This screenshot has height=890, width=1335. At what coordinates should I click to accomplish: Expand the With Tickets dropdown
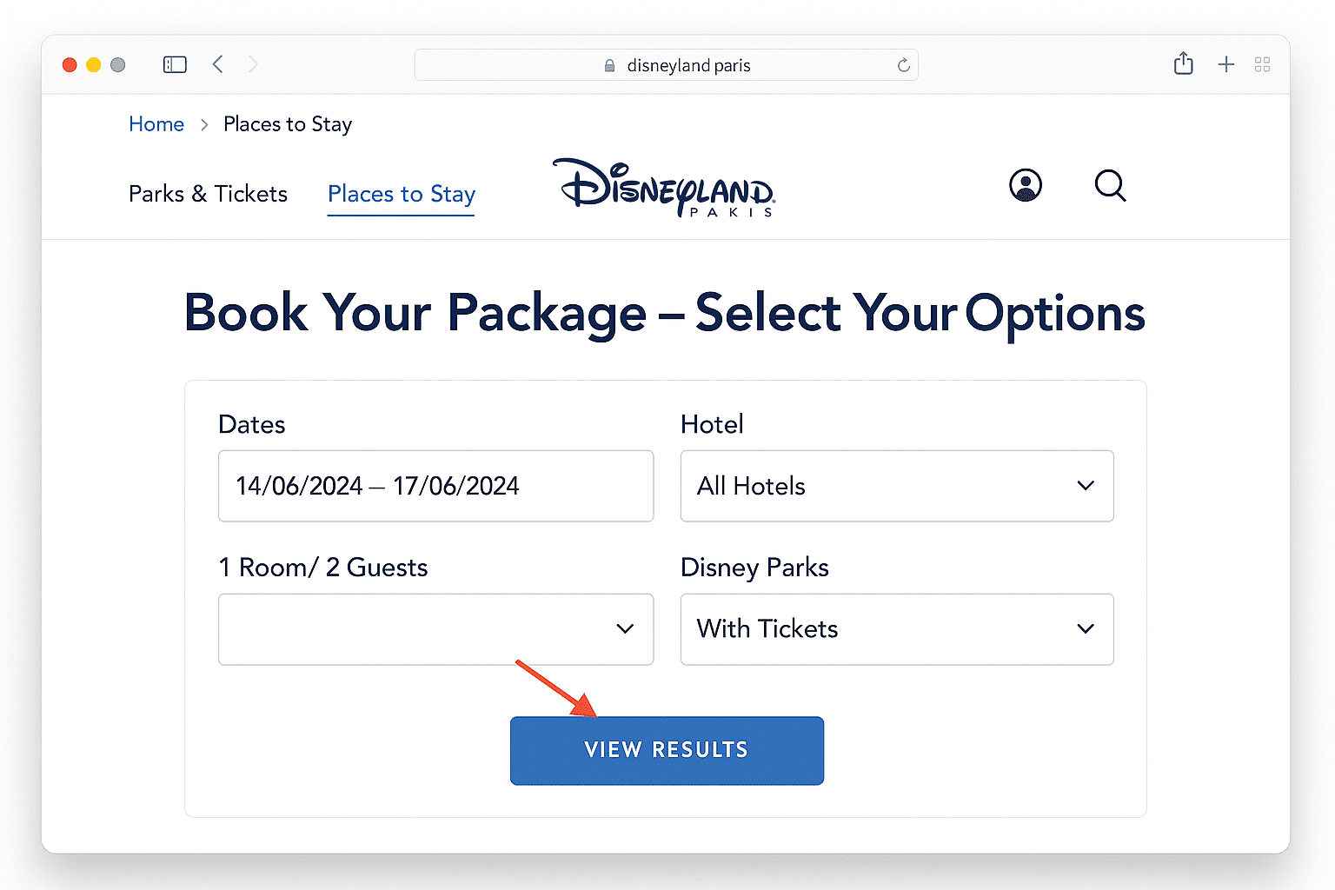897,629
